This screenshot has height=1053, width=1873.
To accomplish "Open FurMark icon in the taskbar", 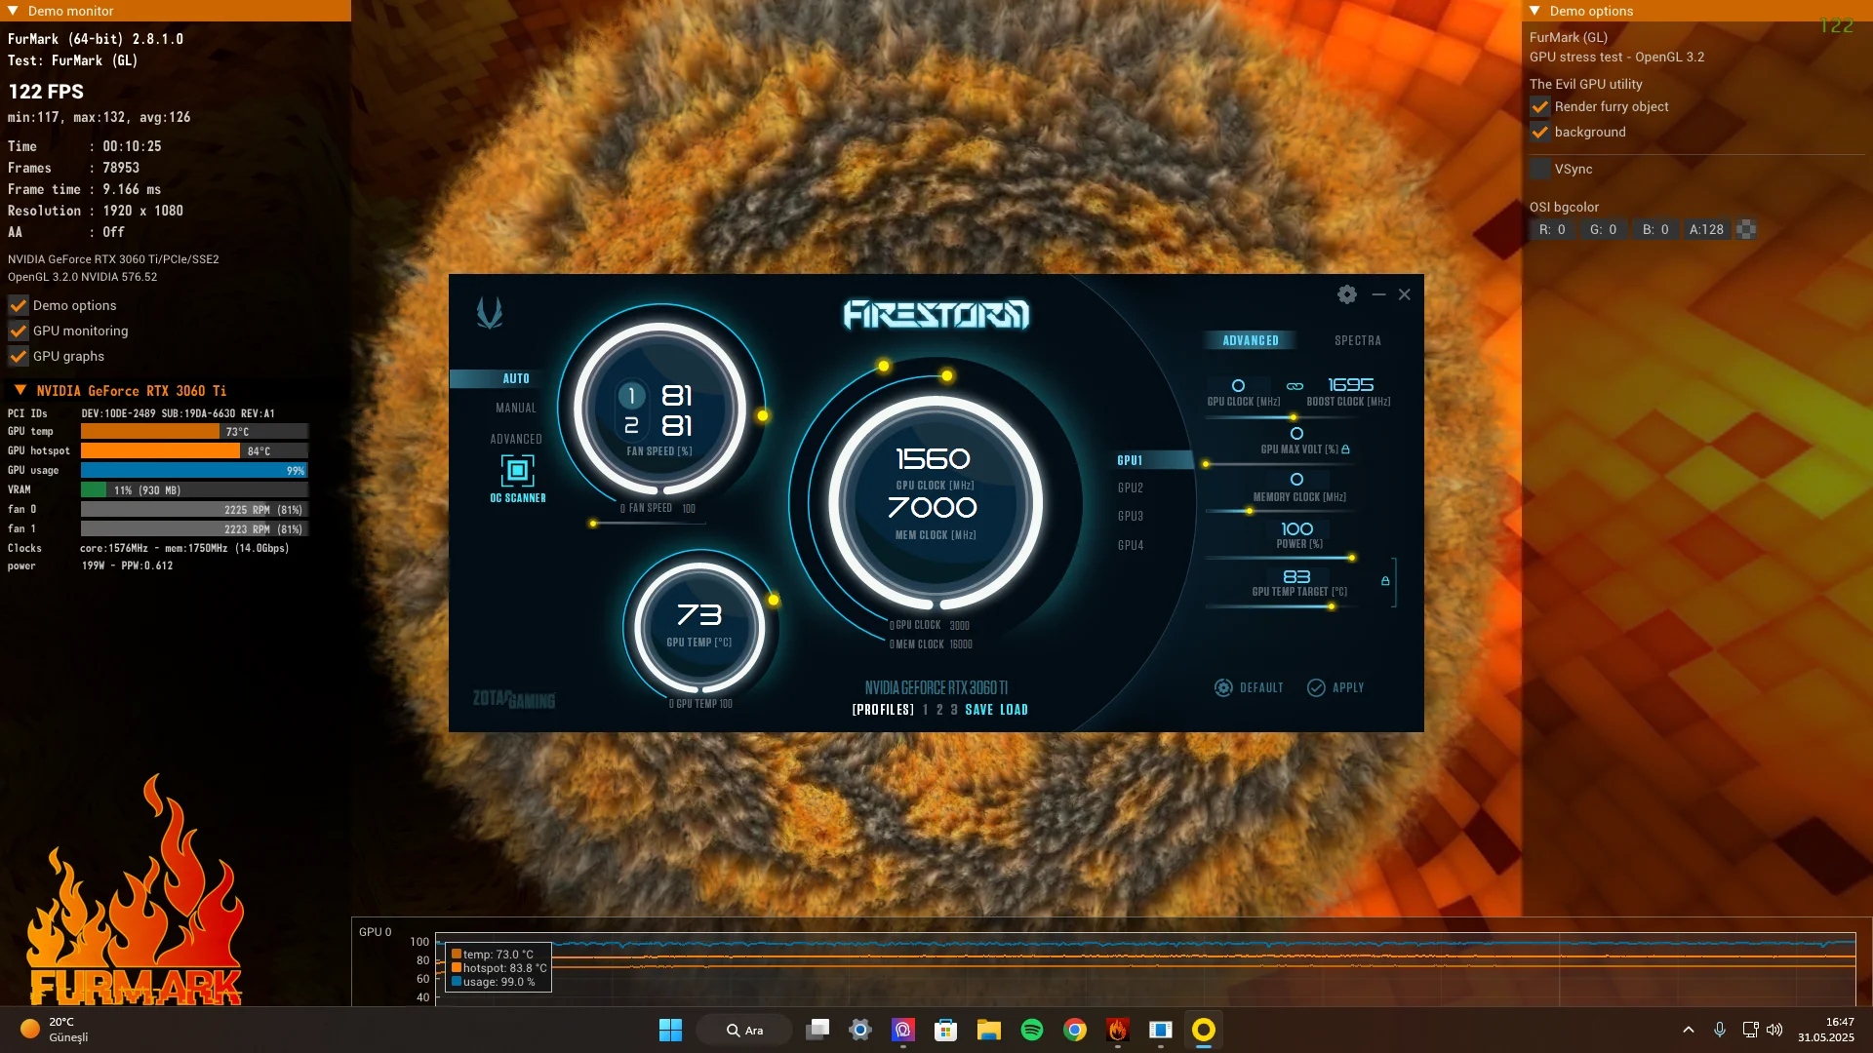I will [1117, 1030].
